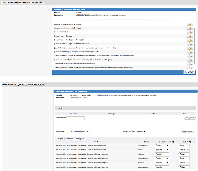This screenshot has width=198, height=171.
Task: Click the Volver button
Action: (x=189, y=72)
